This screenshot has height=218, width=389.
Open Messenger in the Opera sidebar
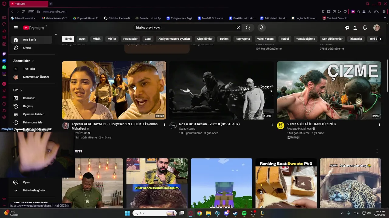(4, 61)
